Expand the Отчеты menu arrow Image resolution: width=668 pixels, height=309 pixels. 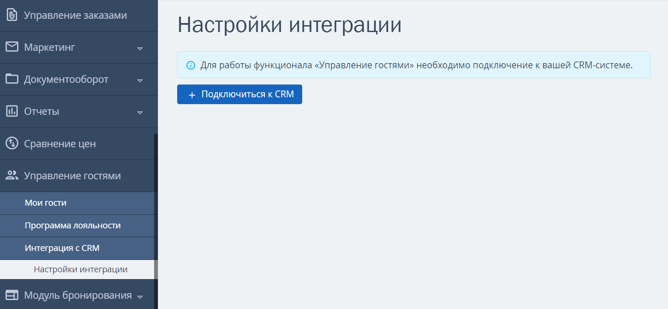[x=140, y=113]
